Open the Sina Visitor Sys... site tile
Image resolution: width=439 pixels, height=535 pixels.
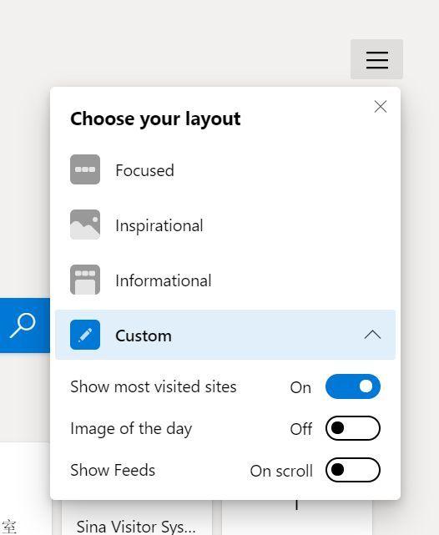point(137,517)
